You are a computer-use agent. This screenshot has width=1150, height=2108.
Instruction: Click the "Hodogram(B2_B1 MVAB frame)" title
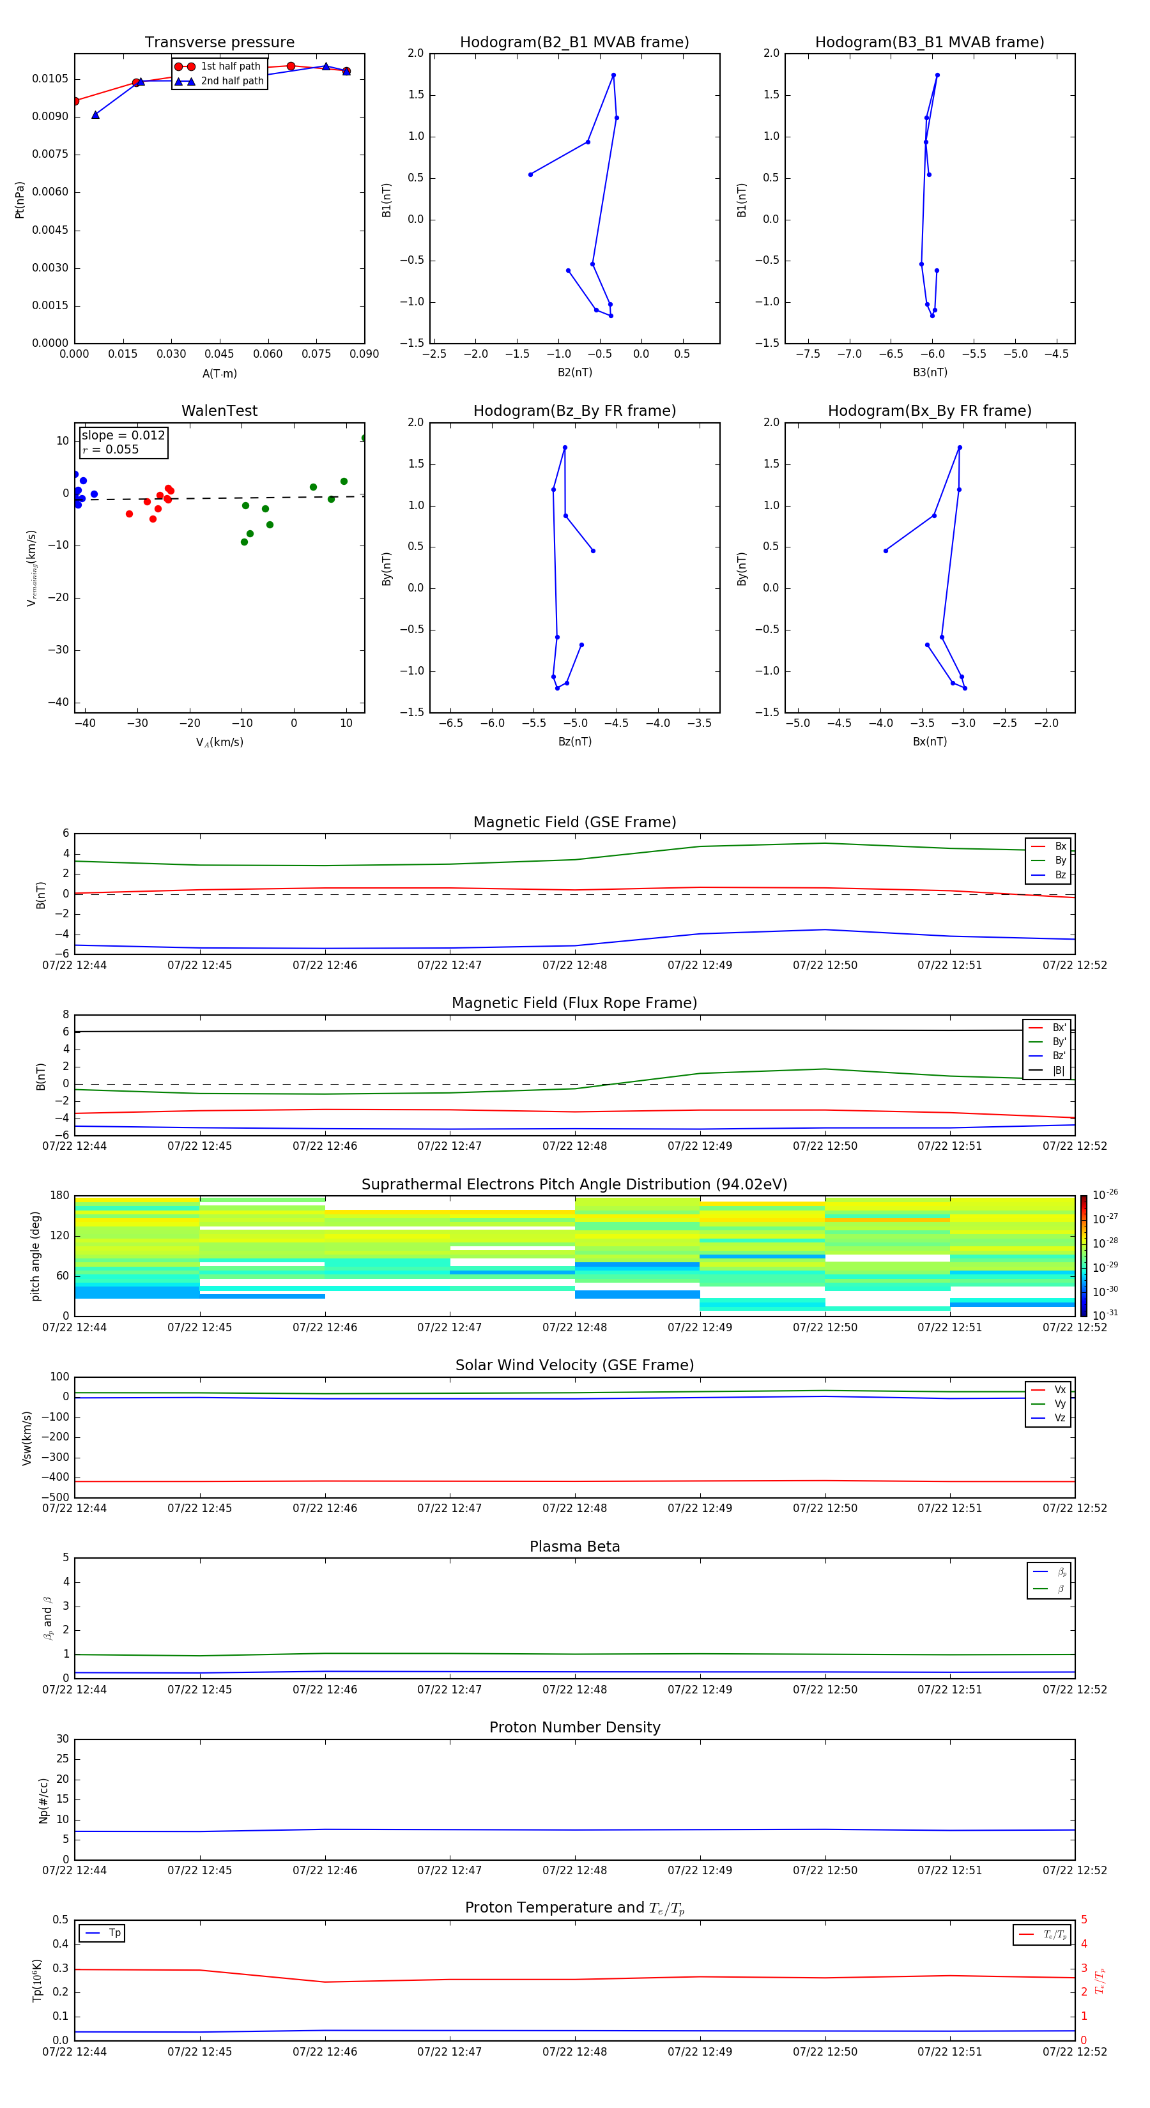point(574,43)
